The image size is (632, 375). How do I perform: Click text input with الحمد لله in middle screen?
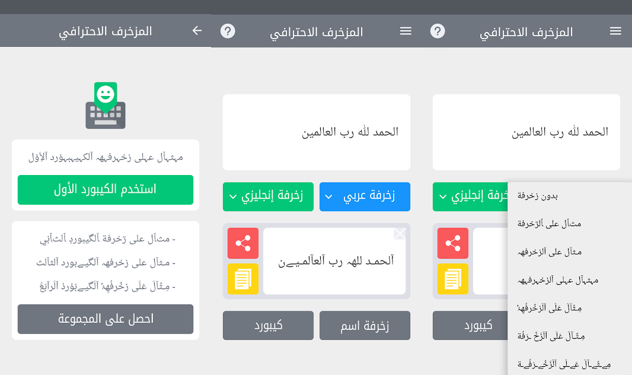coord(317,132)
